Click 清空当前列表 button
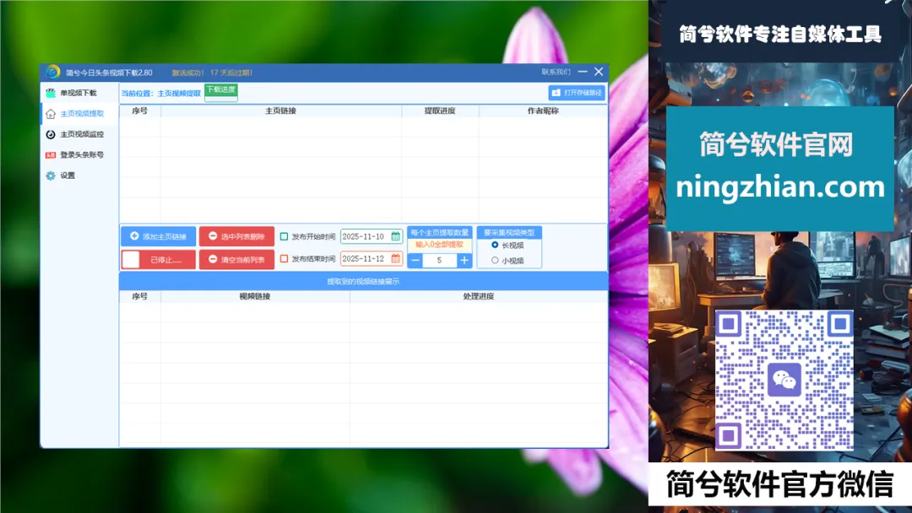The image size is (912, 513). 236,260
